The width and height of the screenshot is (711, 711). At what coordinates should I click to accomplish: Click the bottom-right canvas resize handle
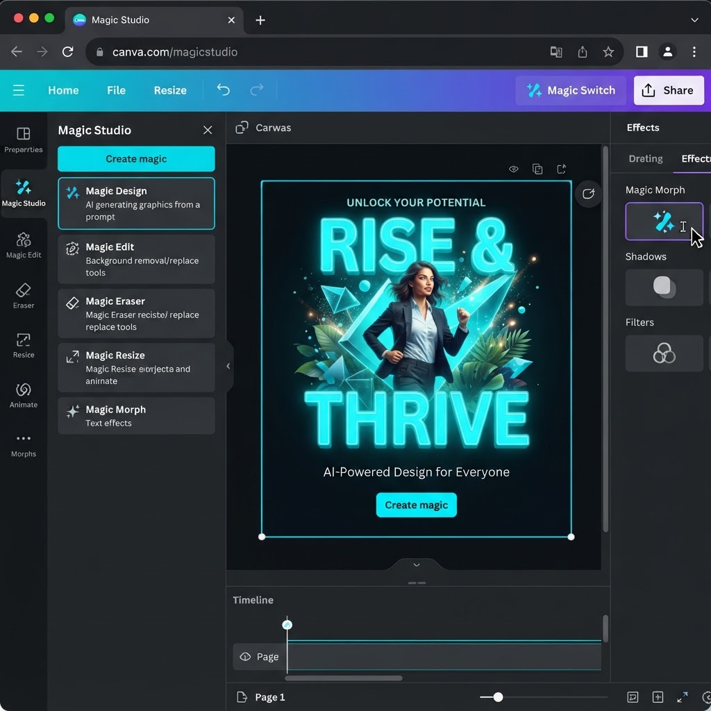pos(571,537)
